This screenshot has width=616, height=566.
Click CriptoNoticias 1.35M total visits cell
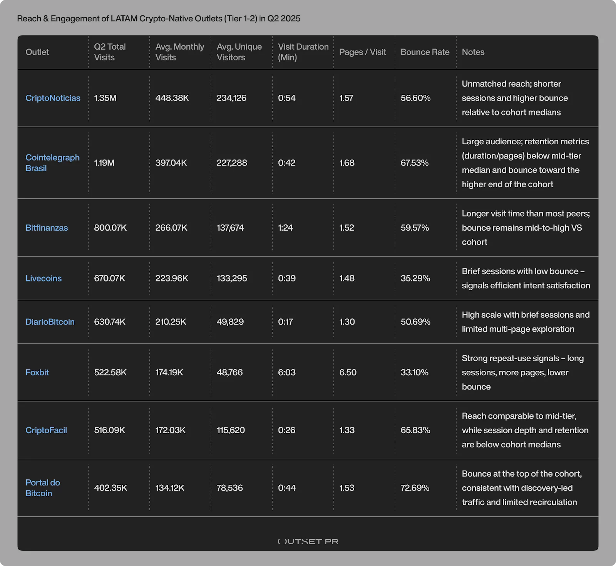pyautogui.click(x=105, y=98)
